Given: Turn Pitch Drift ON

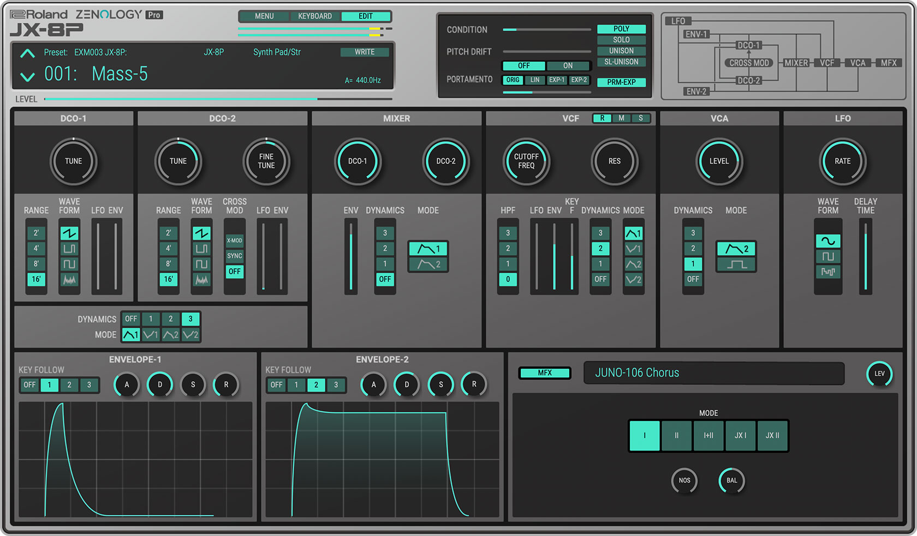Looking at the screenshot, I should (x=568, y=65).
